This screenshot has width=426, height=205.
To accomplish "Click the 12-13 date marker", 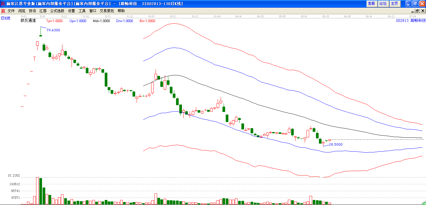I will 108,16.
